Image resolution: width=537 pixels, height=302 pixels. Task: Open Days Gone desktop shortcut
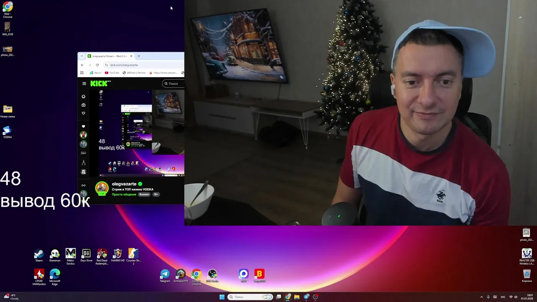86,255
